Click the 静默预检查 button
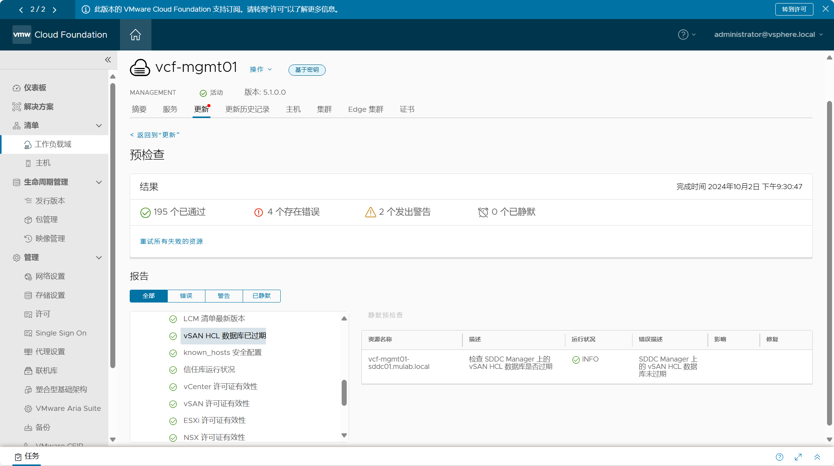 click(385, 315)
